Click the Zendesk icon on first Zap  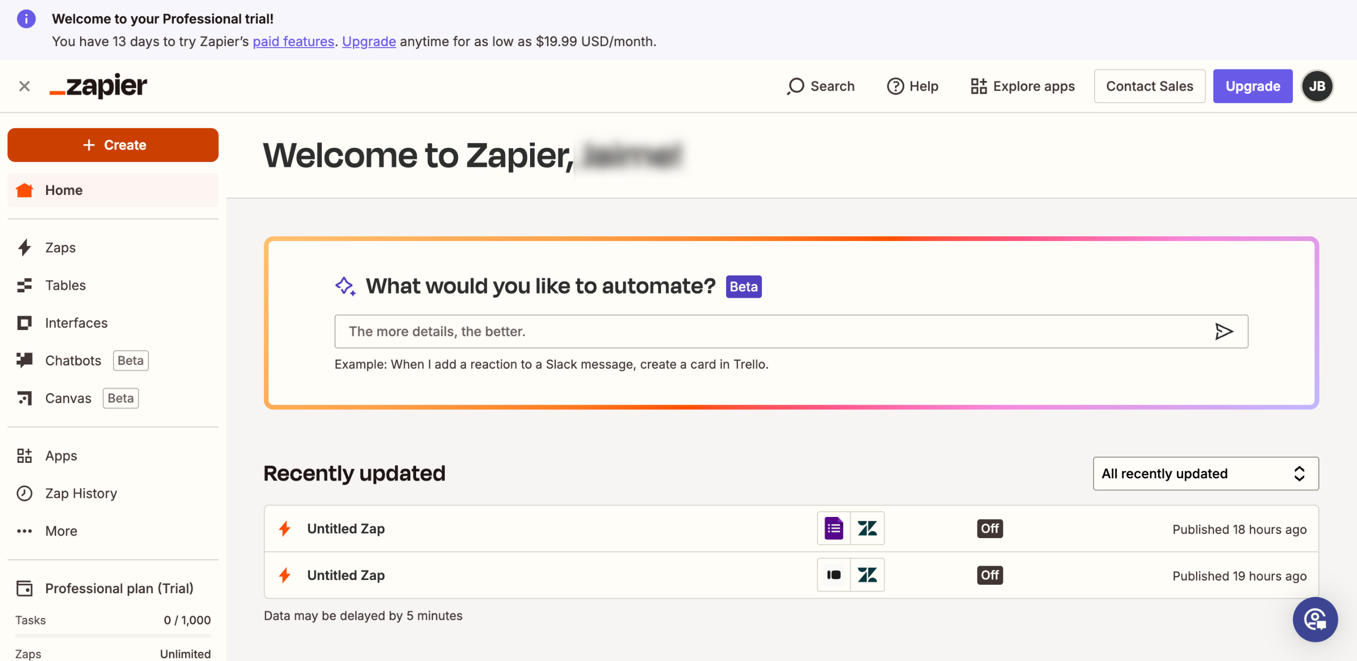coord(867,529)
